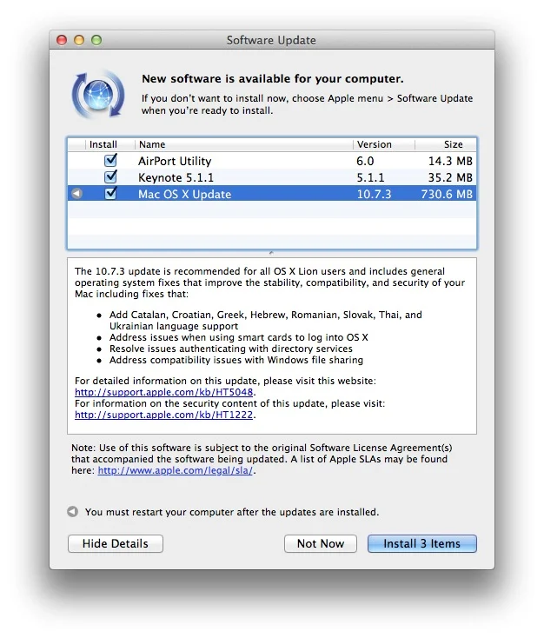Click the 730.6 MB size cell

[x=447, y=195]
